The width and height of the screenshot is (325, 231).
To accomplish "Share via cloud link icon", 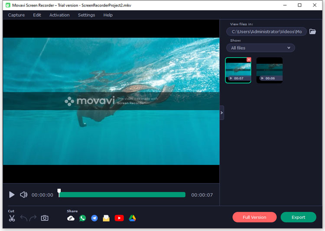I will pyautogui.click(x=71, y=218).
